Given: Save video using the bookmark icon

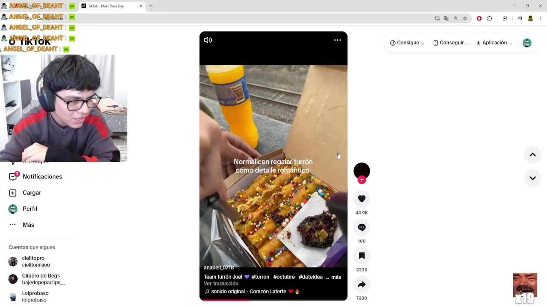Looking at the screenshot, I should tap(362, 256).
